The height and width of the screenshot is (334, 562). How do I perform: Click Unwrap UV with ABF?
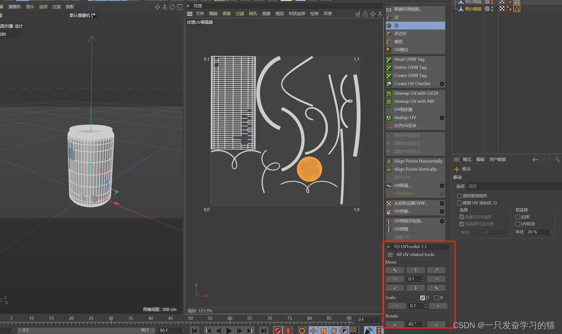(415, 102)
